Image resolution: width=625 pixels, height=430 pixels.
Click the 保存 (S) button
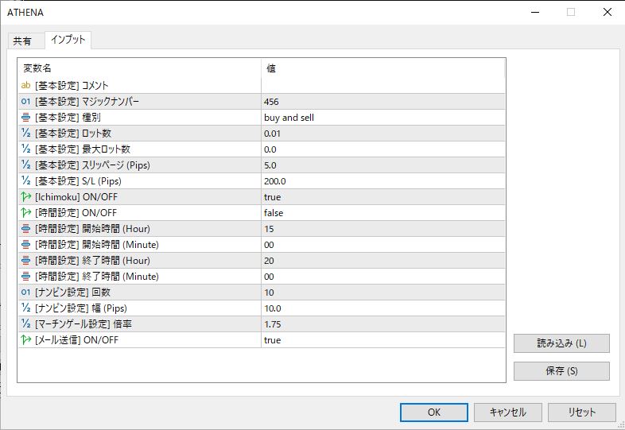tap(561, 371)
